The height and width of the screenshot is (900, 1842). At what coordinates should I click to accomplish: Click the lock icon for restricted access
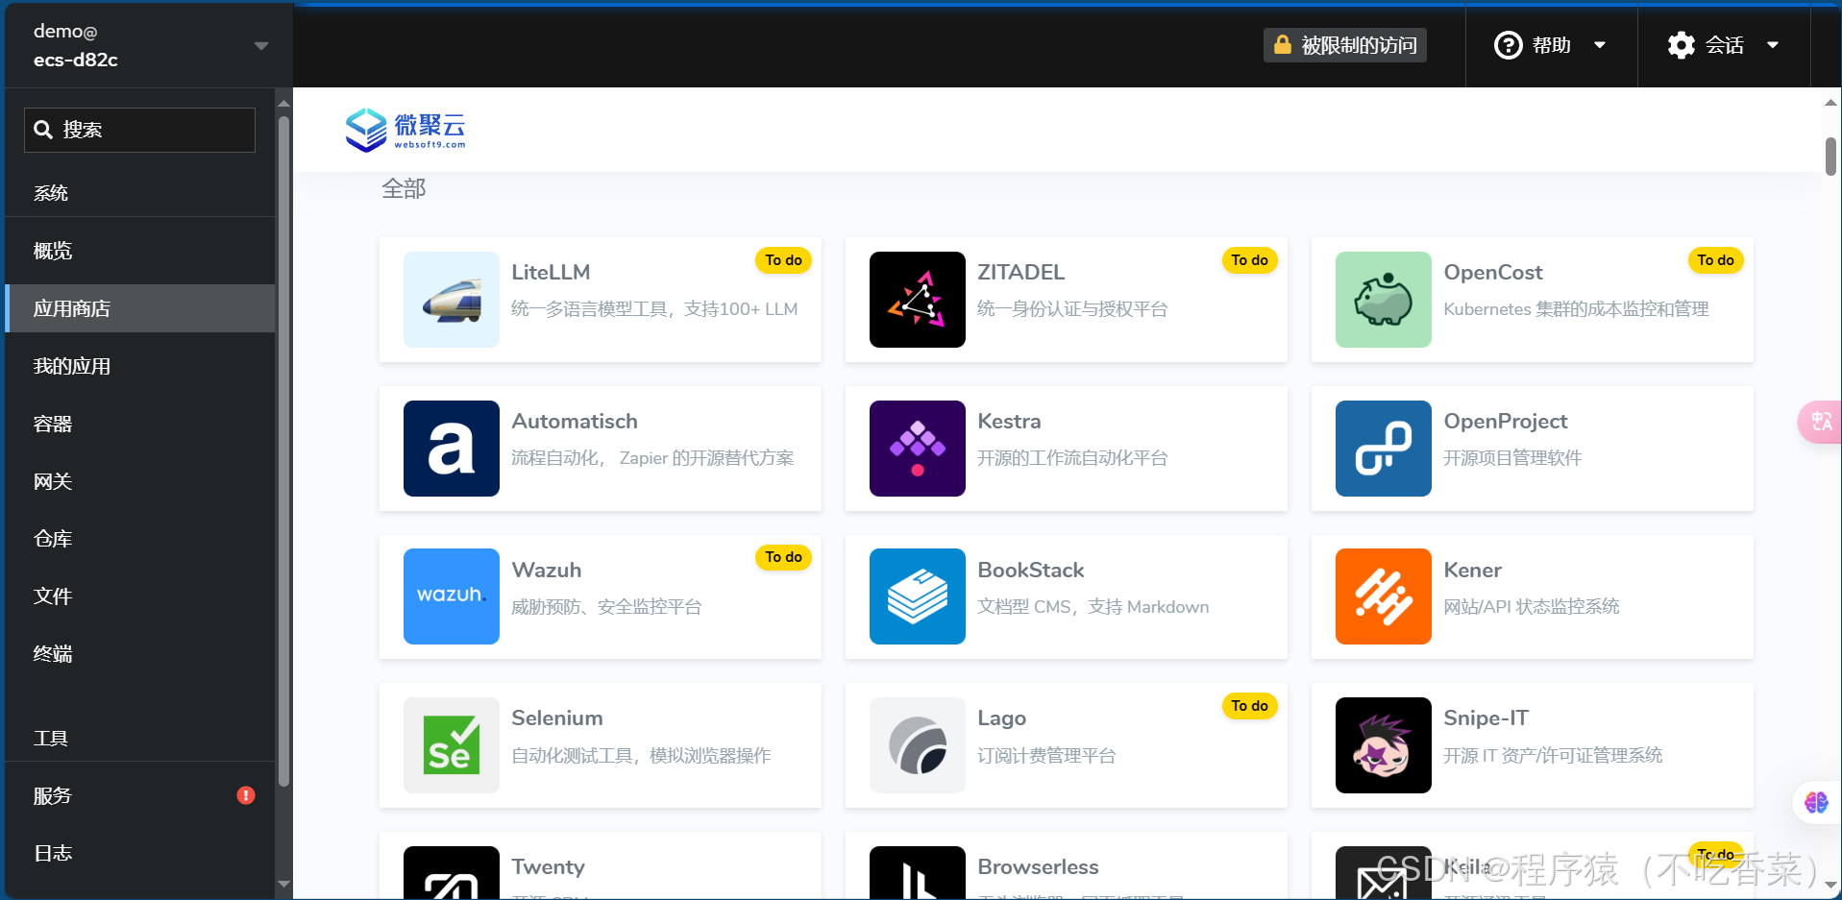coord(1282,44)
